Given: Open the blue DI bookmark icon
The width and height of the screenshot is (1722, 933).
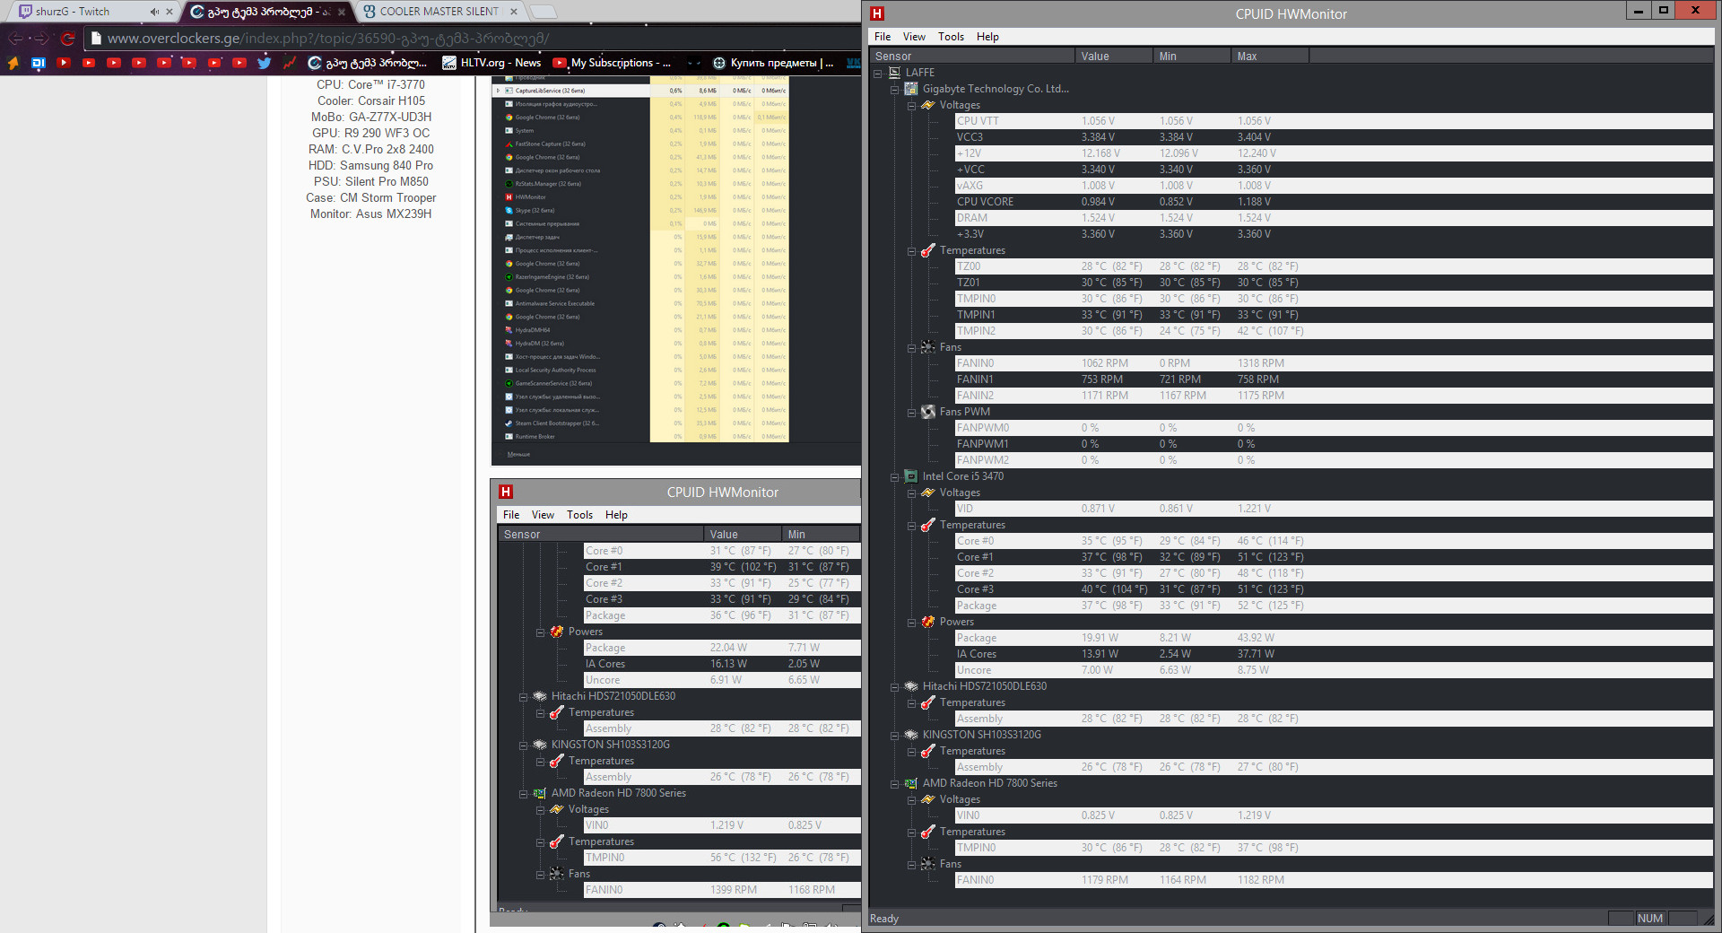Looking at the screenshot, I should 38,63.
